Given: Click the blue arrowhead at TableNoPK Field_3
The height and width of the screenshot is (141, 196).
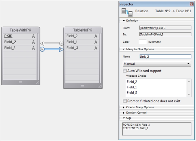Looking at the screenshot, I should (61, 49).
